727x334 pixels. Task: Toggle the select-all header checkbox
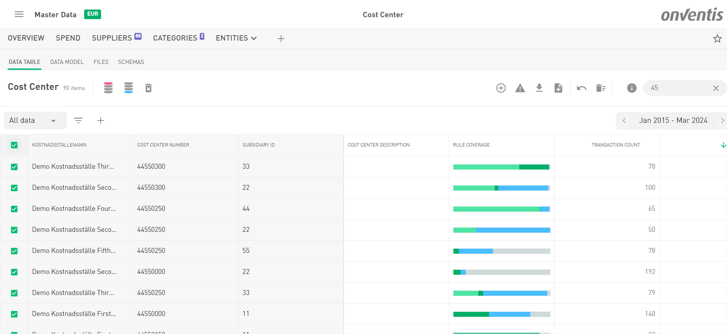(x=14, y=145)
